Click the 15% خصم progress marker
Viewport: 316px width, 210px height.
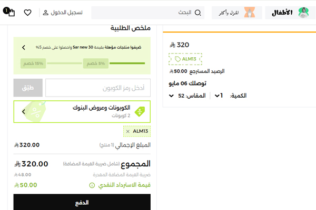click(33, 64)
